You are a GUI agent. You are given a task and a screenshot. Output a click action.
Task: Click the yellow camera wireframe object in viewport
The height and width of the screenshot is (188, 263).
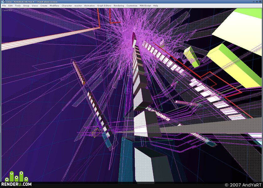96,133
